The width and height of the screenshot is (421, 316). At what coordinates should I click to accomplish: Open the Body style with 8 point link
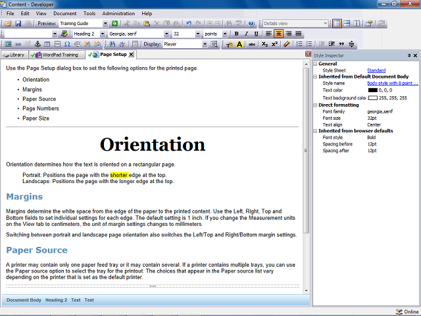(392, 84)
